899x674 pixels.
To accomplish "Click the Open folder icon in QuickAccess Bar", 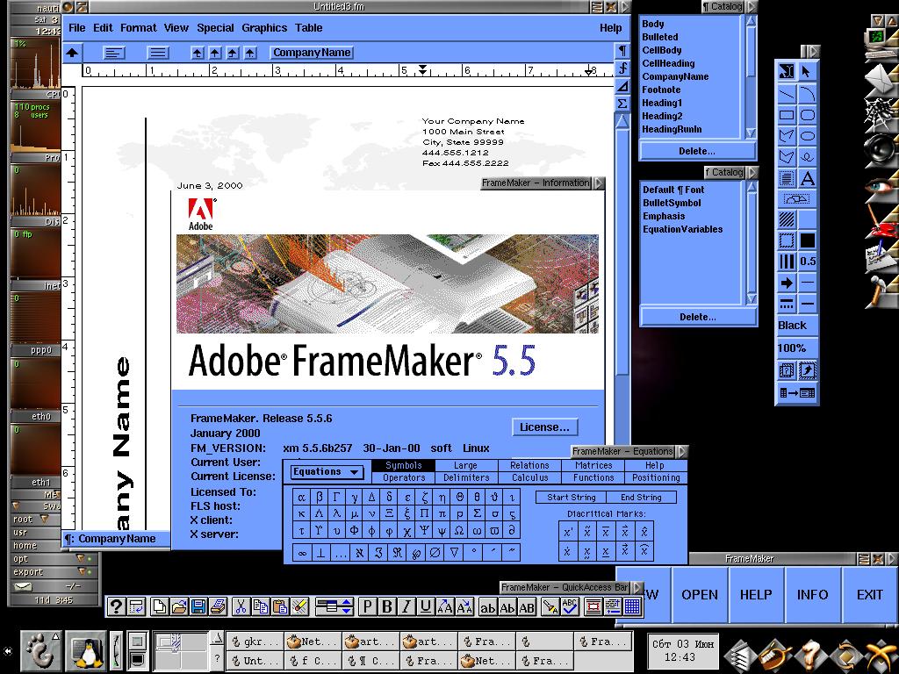I will (179, 606).
